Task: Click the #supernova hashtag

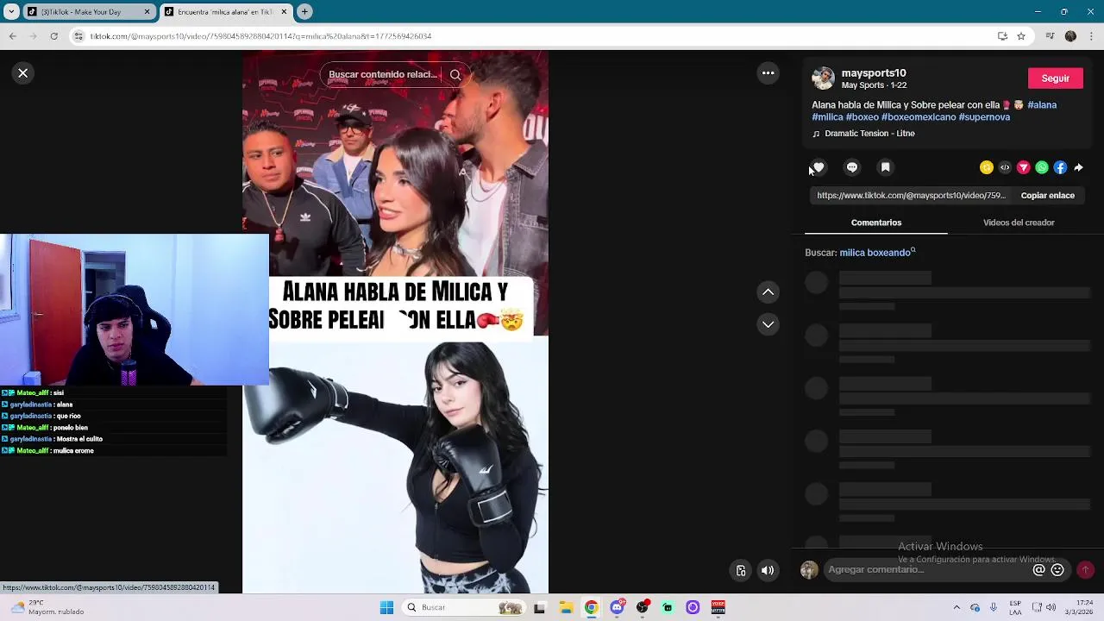Action: [984, 116]
